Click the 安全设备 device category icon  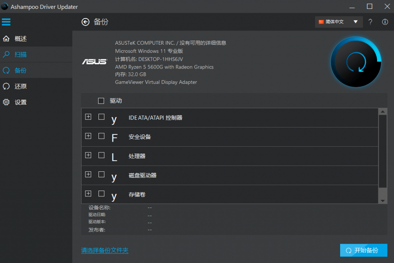click(x=114, y=137)
